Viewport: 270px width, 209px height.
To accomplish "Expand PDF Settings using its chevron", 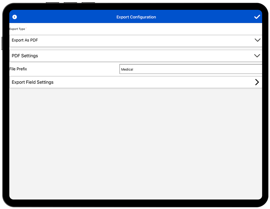I will click(x=257, y=56).
